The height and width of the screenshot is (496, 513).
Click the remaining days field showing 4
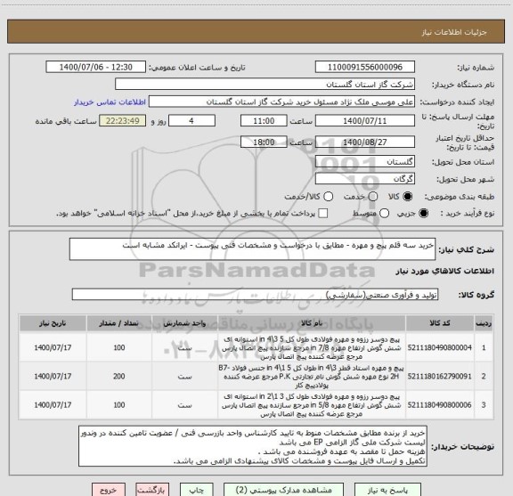coord(191,121)
